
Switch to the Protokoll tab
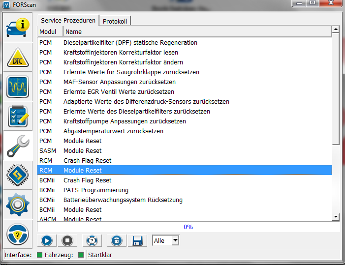pyautogui.click(x=115, y=21)
